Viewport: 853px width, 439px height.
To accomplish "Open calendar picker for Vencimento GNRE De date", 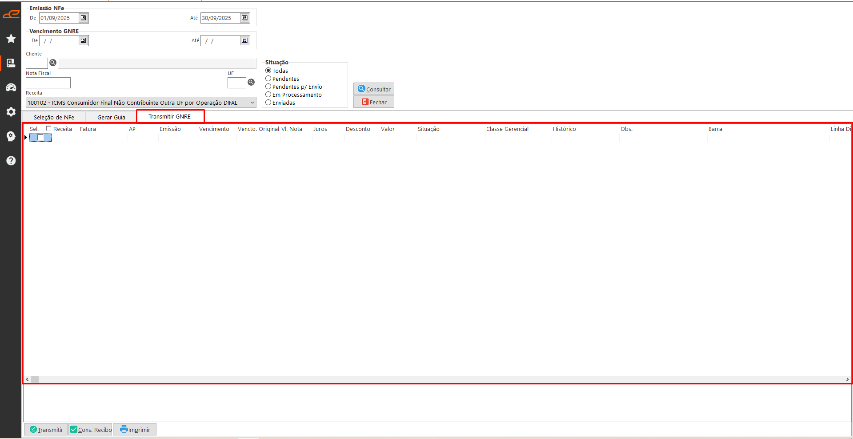I will coord(84,41).
